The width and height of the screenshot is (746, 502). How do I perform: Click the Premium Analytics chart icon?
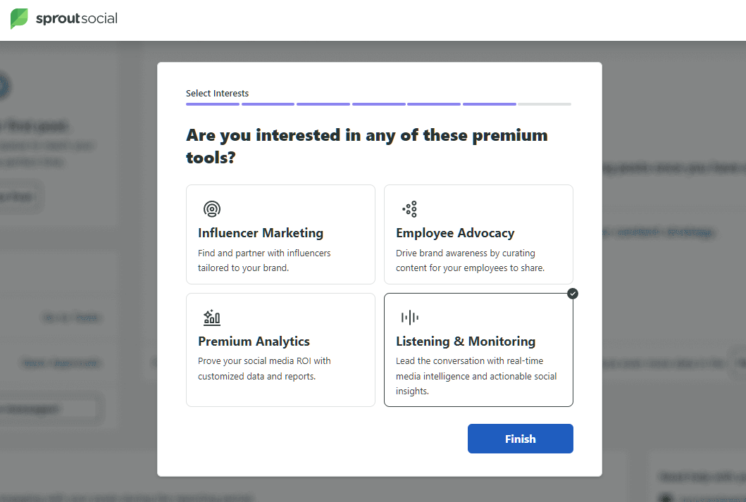pyautogui.click(x=212, y=318)
